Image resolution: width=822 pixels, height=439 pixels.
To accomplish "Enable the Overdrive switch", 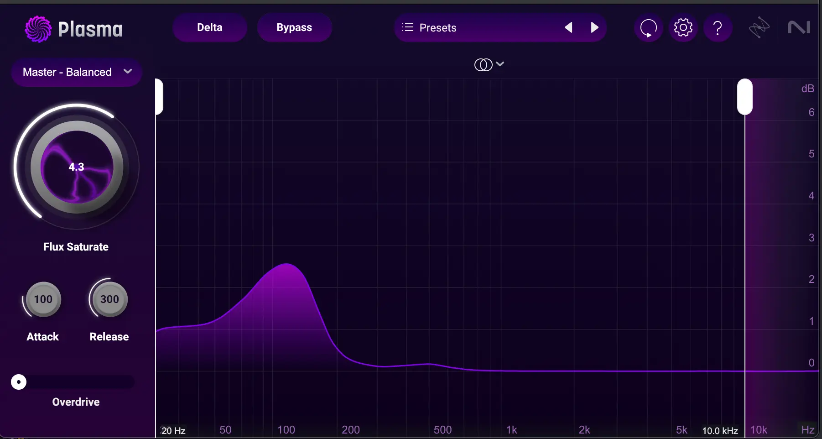I will [x=18, y=382].
